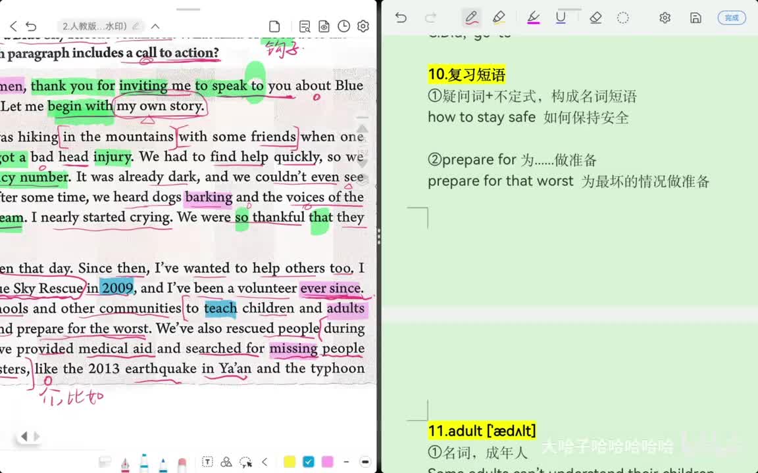This screenshot has height=473, width=758.
Task: Choose the thin stroke width
Action: (x=346, y=462)
